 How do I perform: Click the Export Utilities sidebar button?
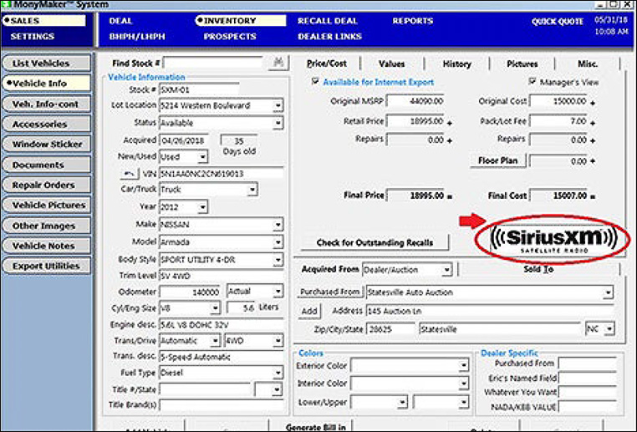point(46,266)
